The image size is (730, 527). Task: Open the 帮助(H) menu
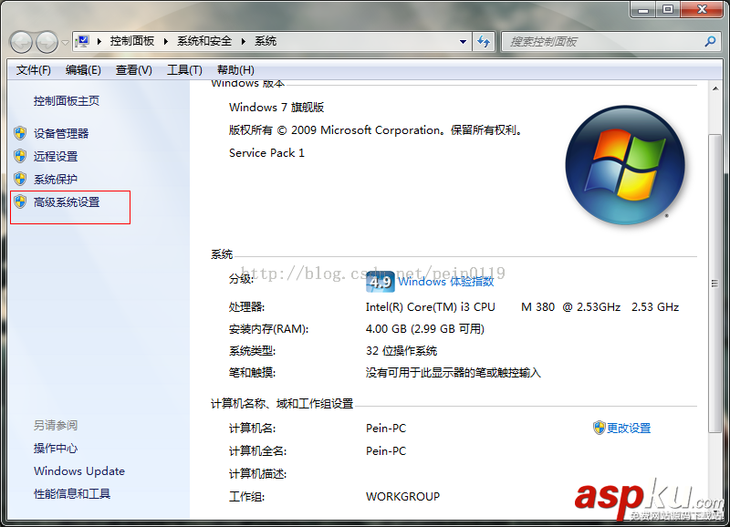pos(235,70)
